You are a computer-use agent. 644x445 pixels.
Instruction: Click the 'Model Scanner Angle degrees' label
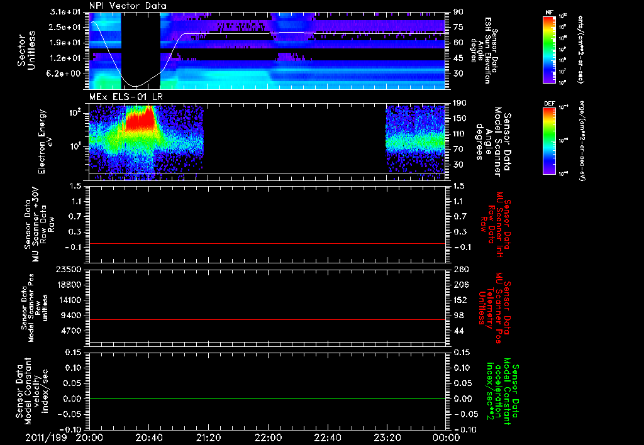click(x=492, y=142)
